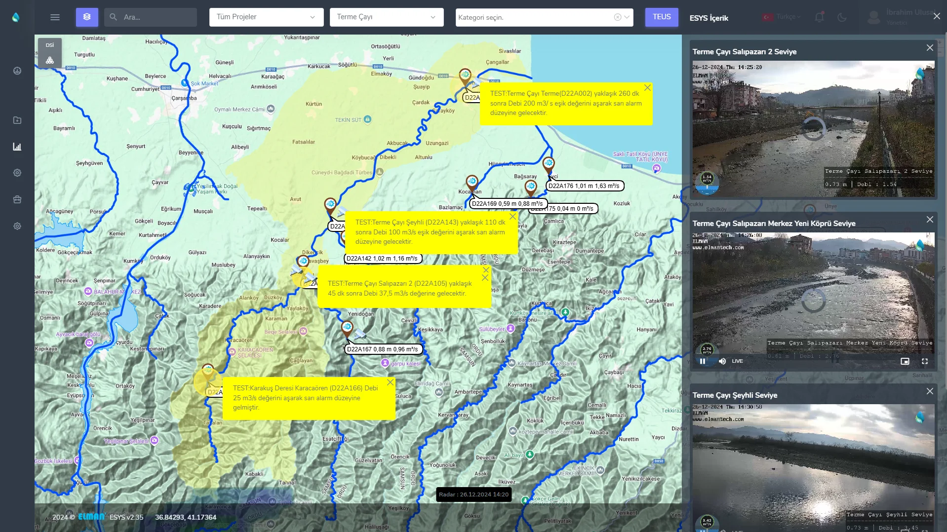Toggle dark mode moon icon
947x532 pixels.
coord(842,17)
